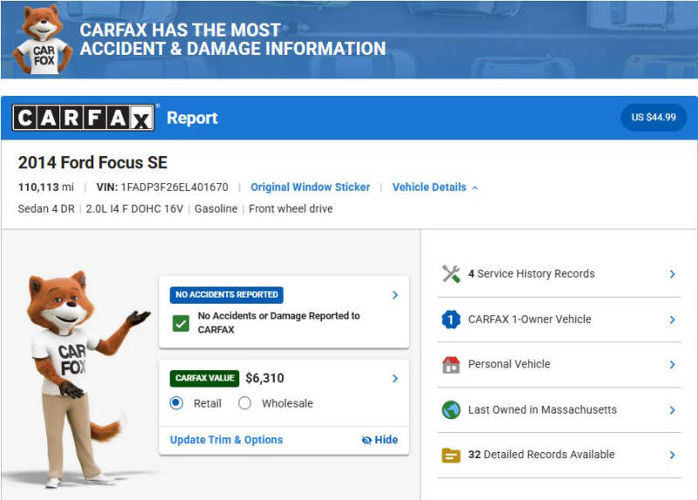This screenshot has height=500, width=698.
Task: Select the Wholesale radio button
Action: (244, 403)
